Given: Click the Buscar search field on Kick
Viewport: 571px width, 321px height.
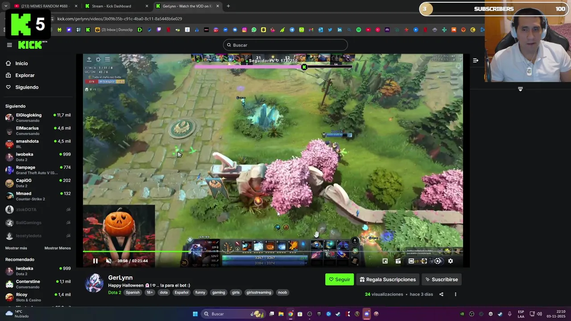Looking at the screenshot, I should pos(285,45).
